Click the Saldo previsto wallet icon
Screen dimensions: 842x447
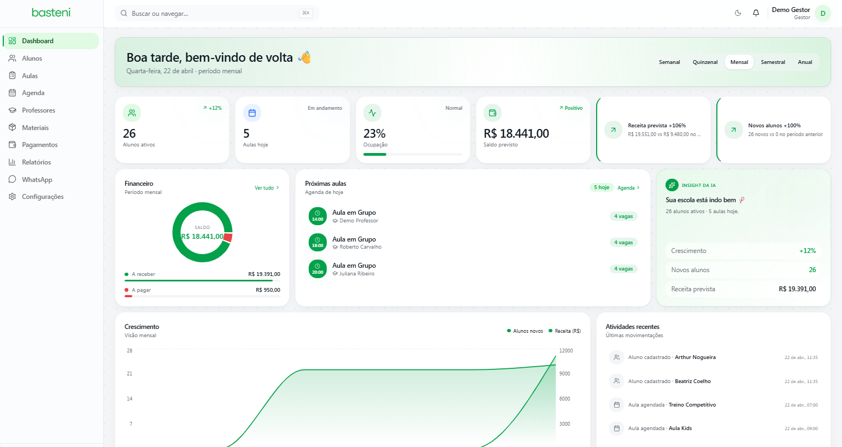point(492,113)
